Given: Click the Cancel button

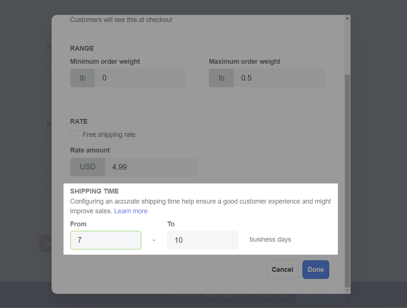Looking at the screenshot, I should click(x=283, y=270).
